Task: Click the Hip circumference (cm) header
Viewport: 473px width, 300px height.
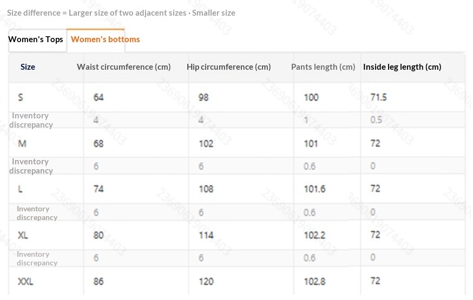Action: (229, 67)
